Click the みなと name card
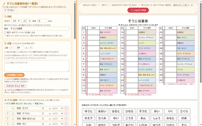The height and width of the screenshot is (126, 202). click(170, 118)
